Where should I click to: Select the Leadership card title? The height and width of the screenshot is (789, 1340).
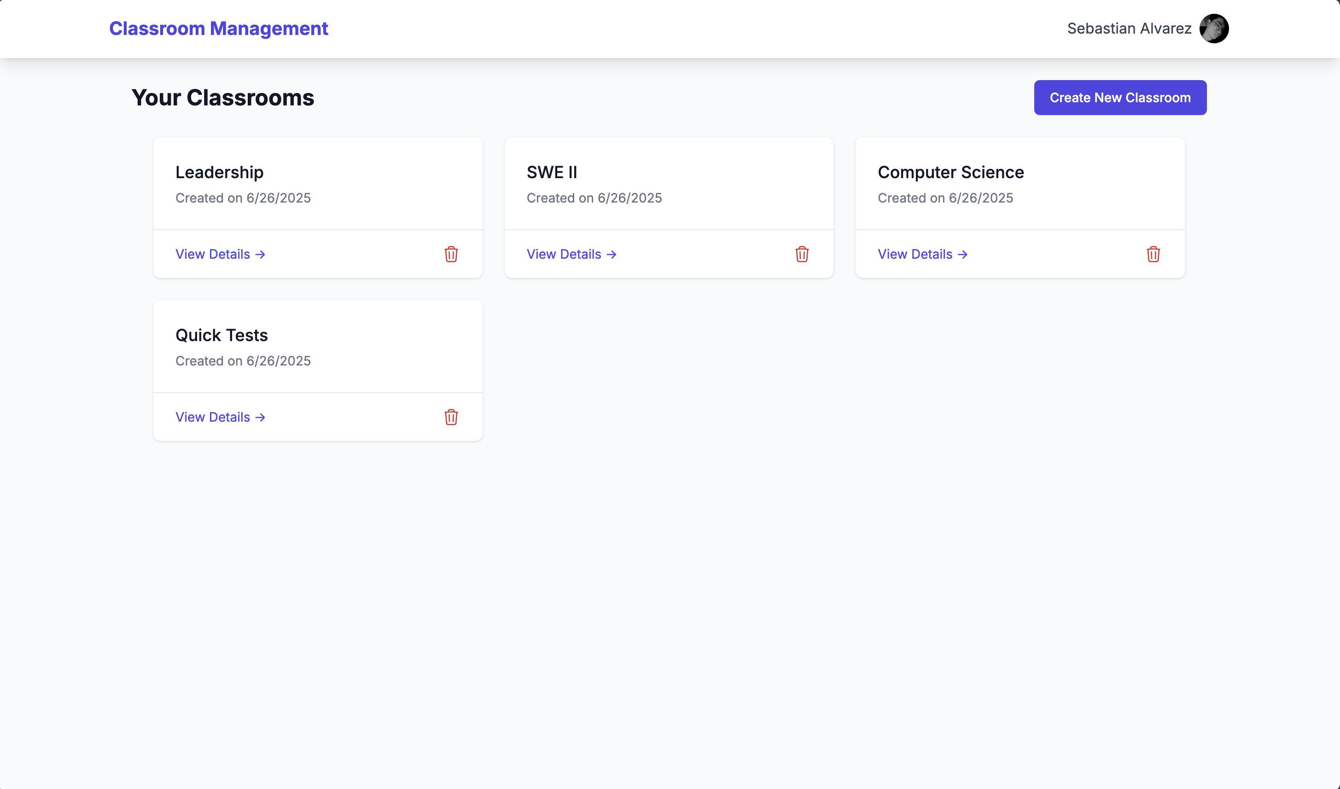point(220,172)
